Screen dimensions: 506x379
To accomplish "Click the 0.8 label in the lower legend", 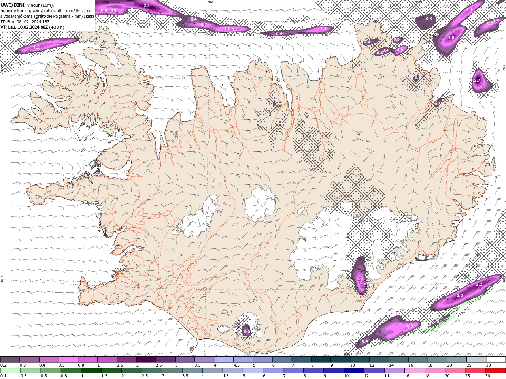I will click(x=64, y=376).
